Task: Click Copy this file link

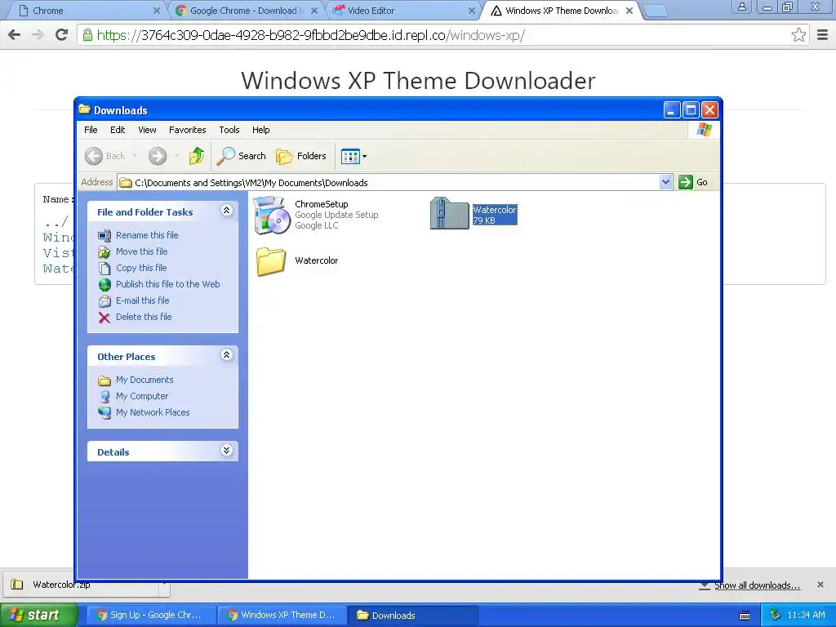Action: pyautogui.click(x=141, y=268)
